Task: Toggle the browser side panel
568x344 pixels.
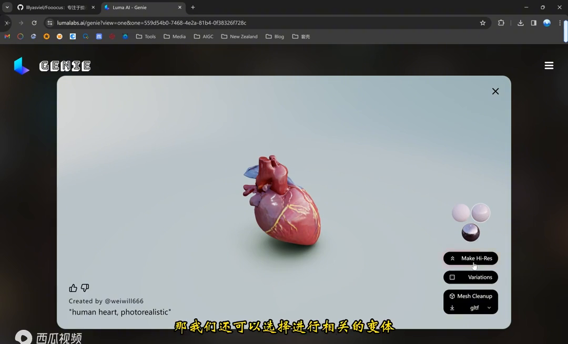Action: pos(533,23)
